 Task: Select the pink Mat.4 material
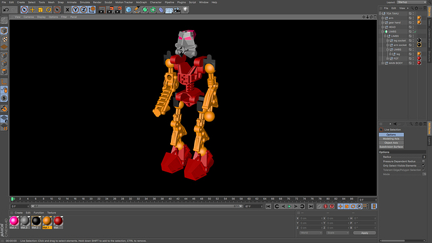pos(14,222)
